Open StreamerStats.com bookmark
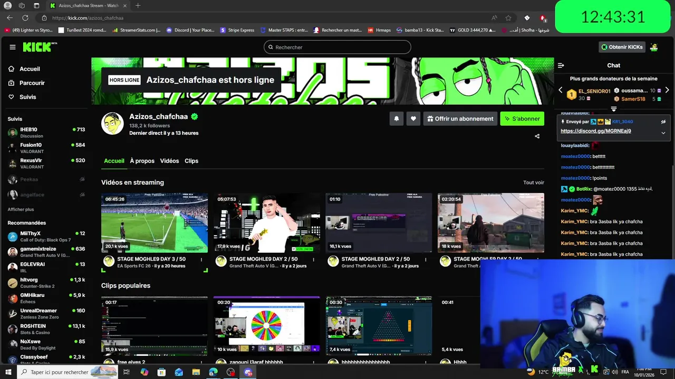Screen dimensions: 675x379 [x=137, y=30]
